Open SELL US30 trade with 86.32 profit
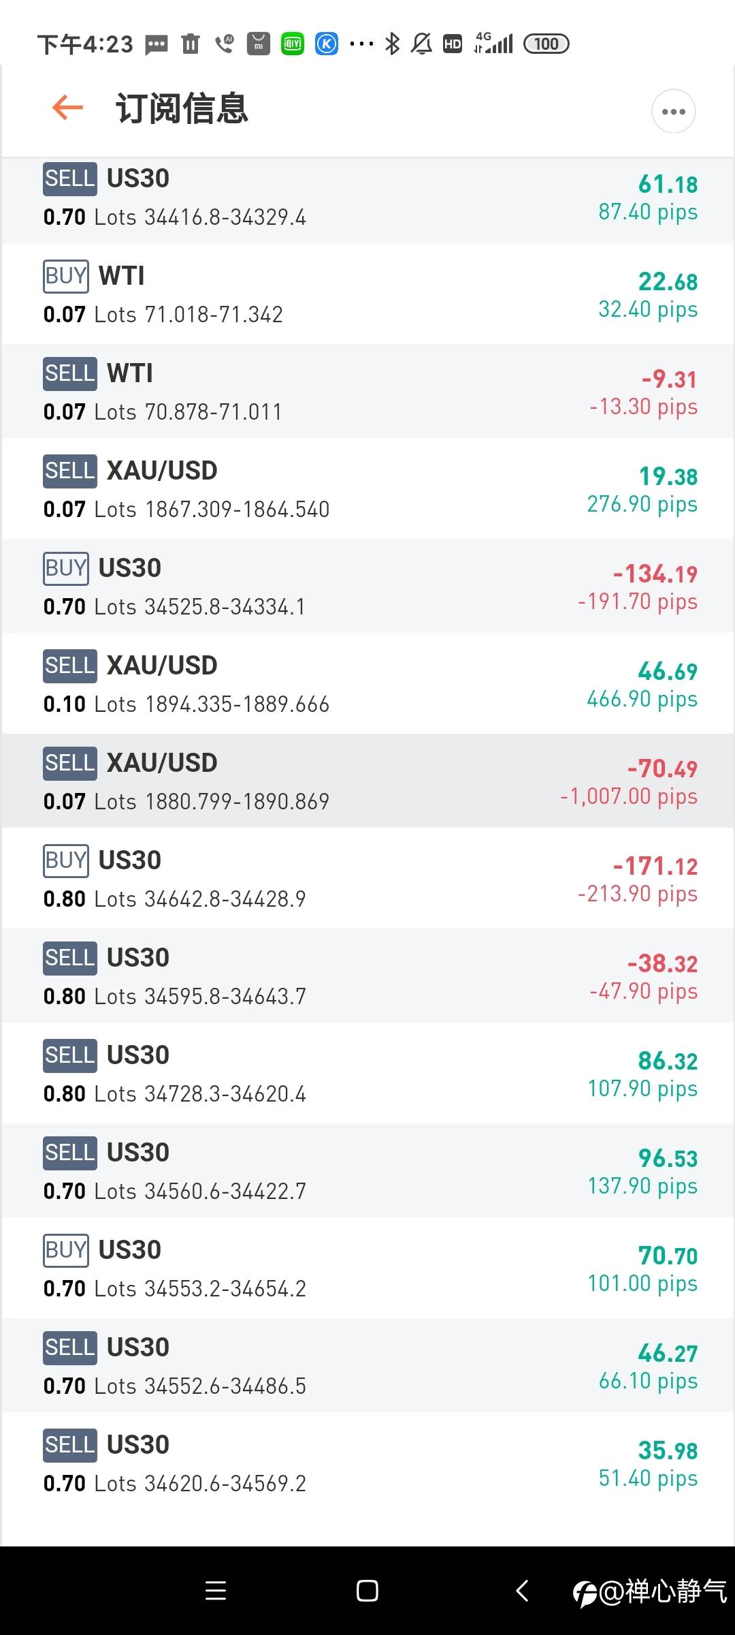This screenshot has height=1635, width=735. click(367, 1074)
